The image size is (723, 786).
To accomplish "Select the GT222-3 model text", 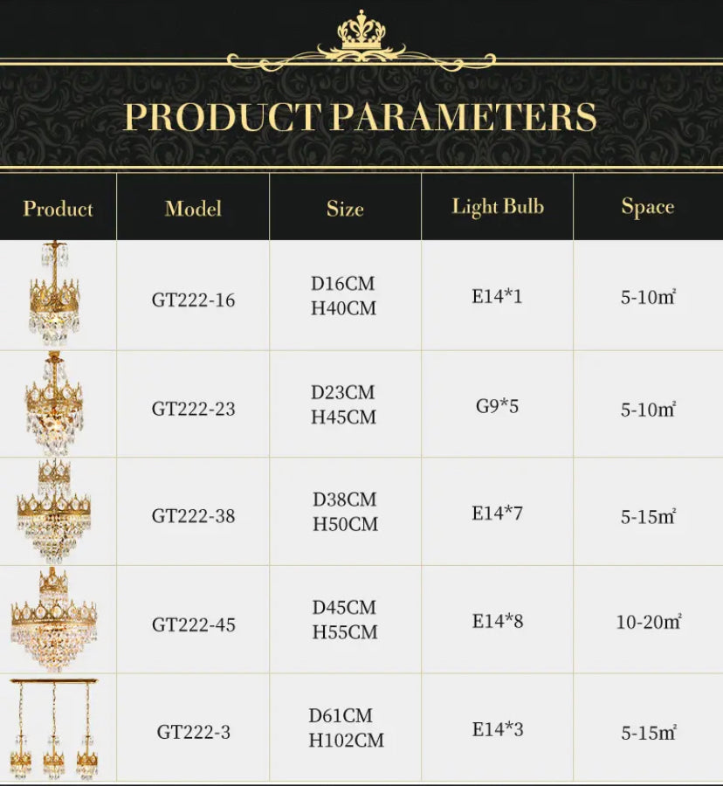I will pos(193,732).
